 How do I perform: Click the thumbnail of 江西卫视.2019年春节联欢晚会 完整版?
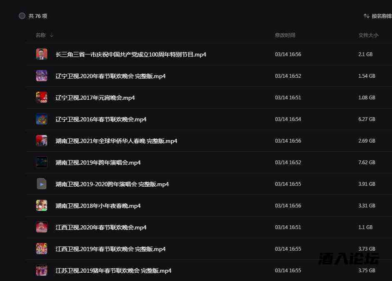(41, 249)
